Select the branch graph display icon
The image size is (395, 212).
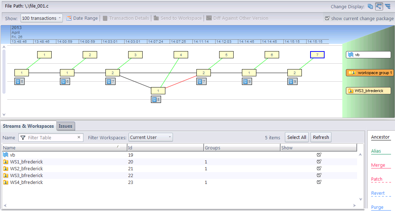click(x=379, y=6)
